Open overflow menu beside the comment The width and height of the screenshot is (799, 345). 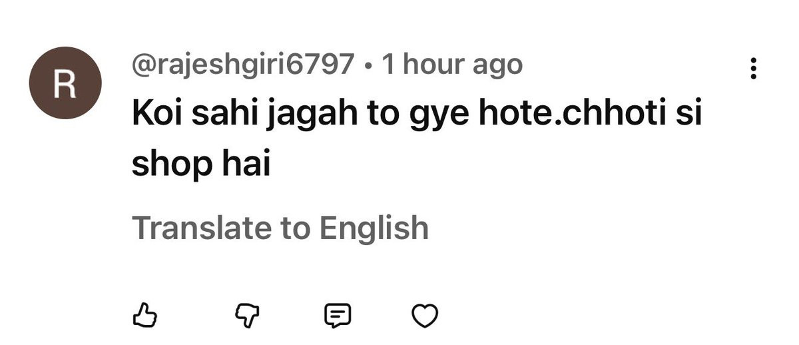point(754,68)
